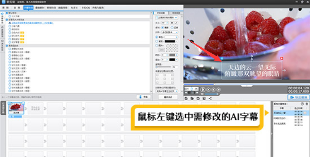Switch to the 视频 tab
This screenshot has width=310, height=157.
pos(6,8)
